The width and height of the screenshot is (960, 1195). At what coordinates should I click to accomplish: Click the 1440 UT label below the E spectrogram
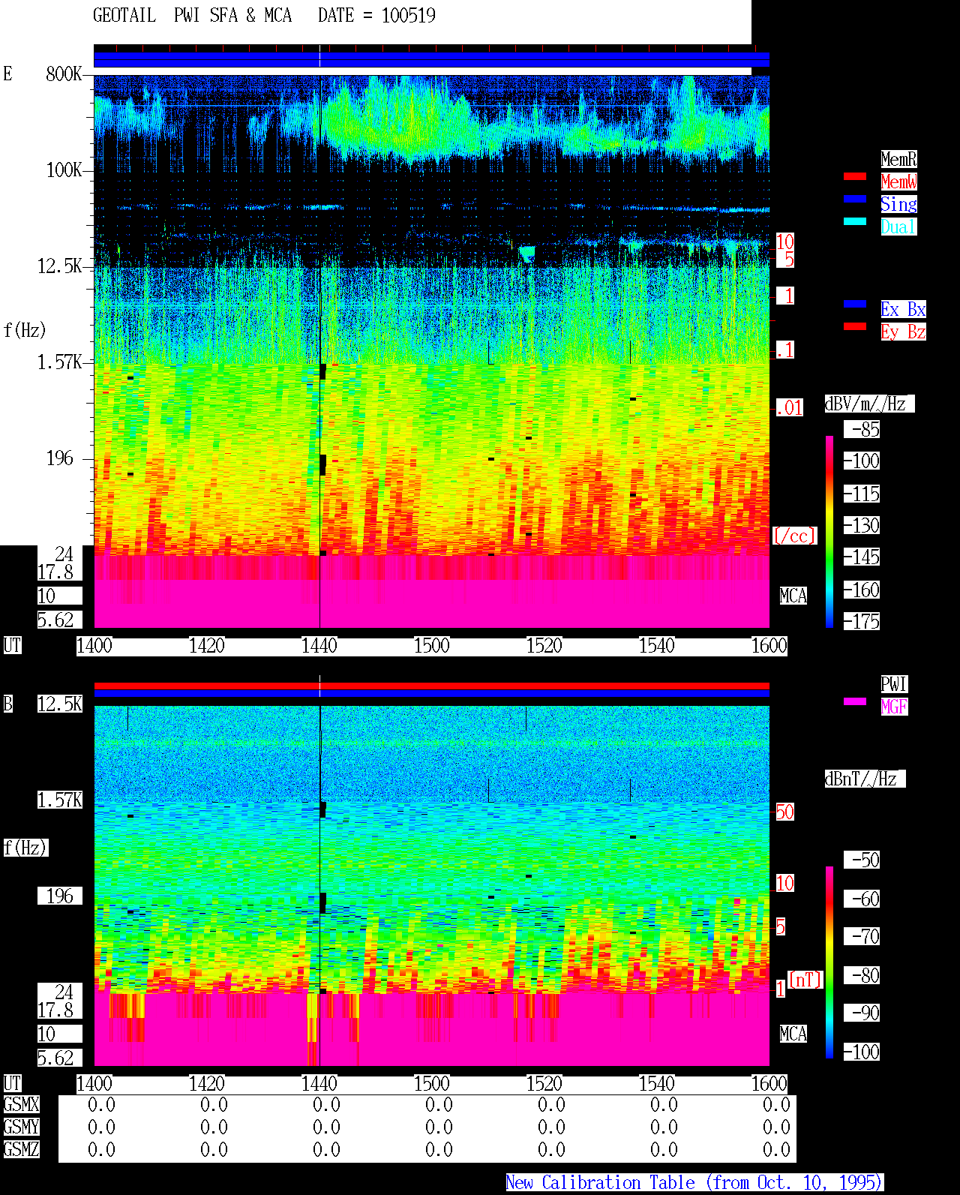click(x=319, y=646)
